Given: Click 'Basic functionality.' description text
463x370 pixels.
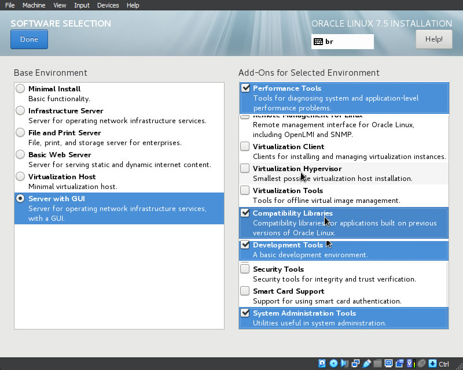Looking at the screenshot, I should click(x=60, y=99).
